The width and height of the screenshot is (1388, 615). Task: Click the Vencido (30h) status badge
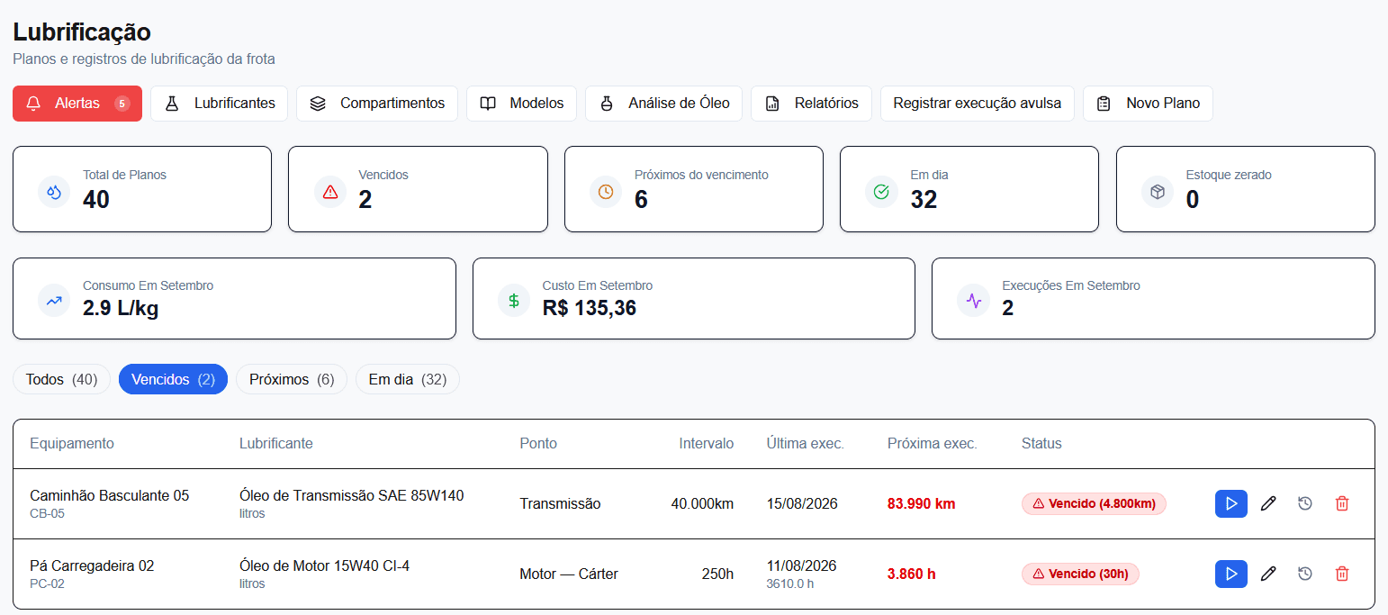[1080, 574]
